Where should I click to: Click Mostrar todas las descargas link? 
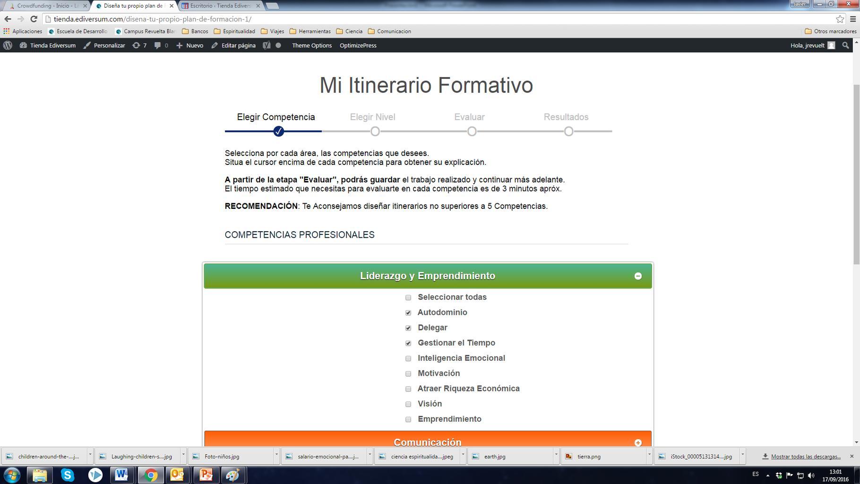click(806, 457)
